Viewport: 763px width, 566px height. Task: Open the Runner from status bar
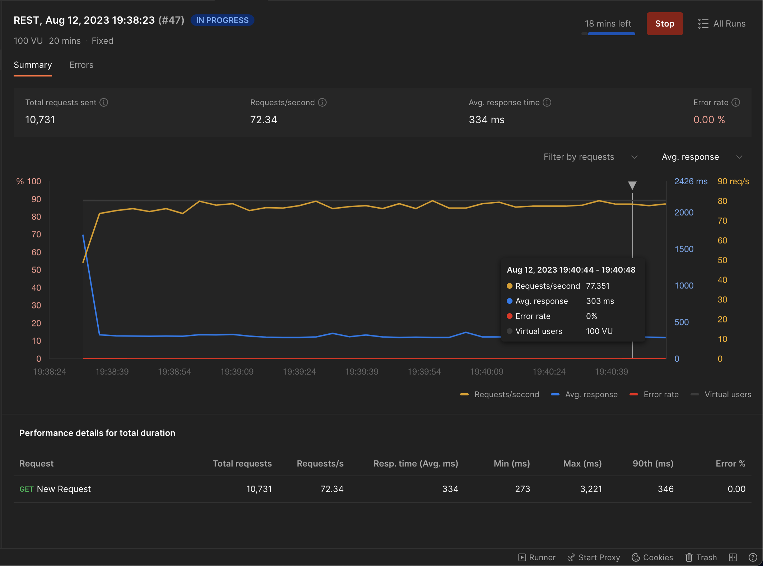click(537, 557)
